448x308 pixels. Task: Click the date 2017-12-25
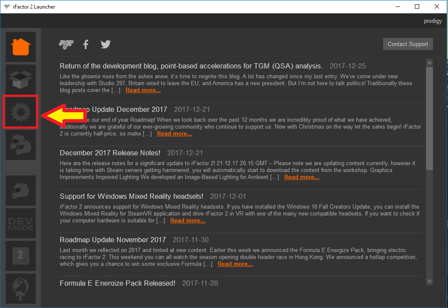348,66
